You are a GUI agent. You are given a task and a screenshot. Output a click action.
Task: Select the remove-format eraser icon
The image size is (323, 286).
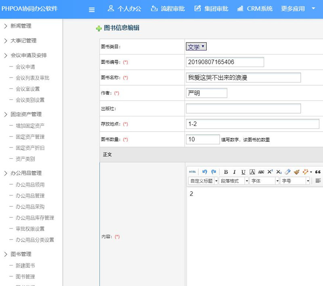(287, 172)
